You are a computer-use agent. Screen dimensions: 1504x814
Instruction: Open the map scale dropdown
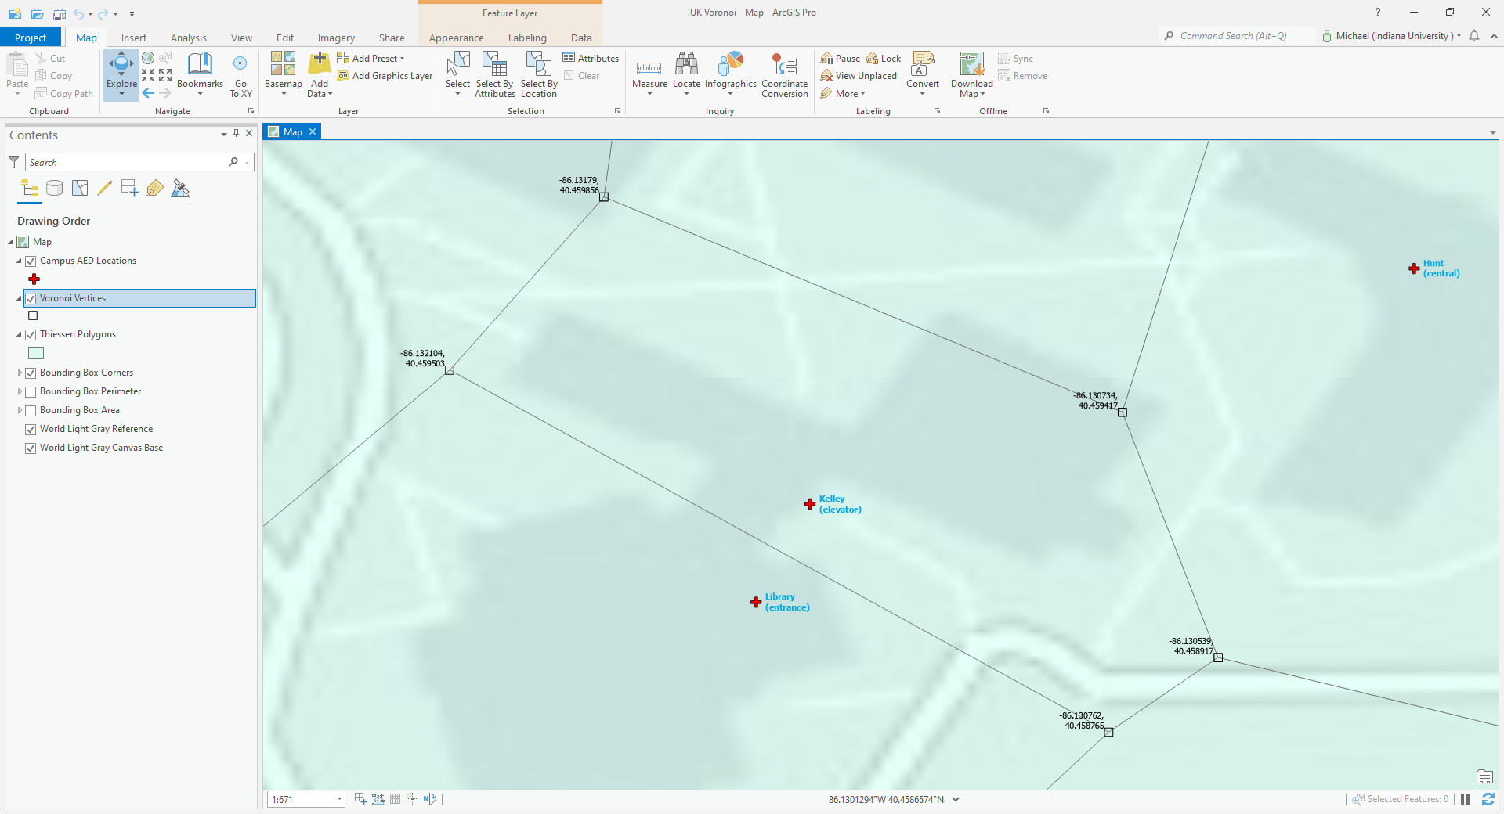pyautogui.click(x=338, y=799)
